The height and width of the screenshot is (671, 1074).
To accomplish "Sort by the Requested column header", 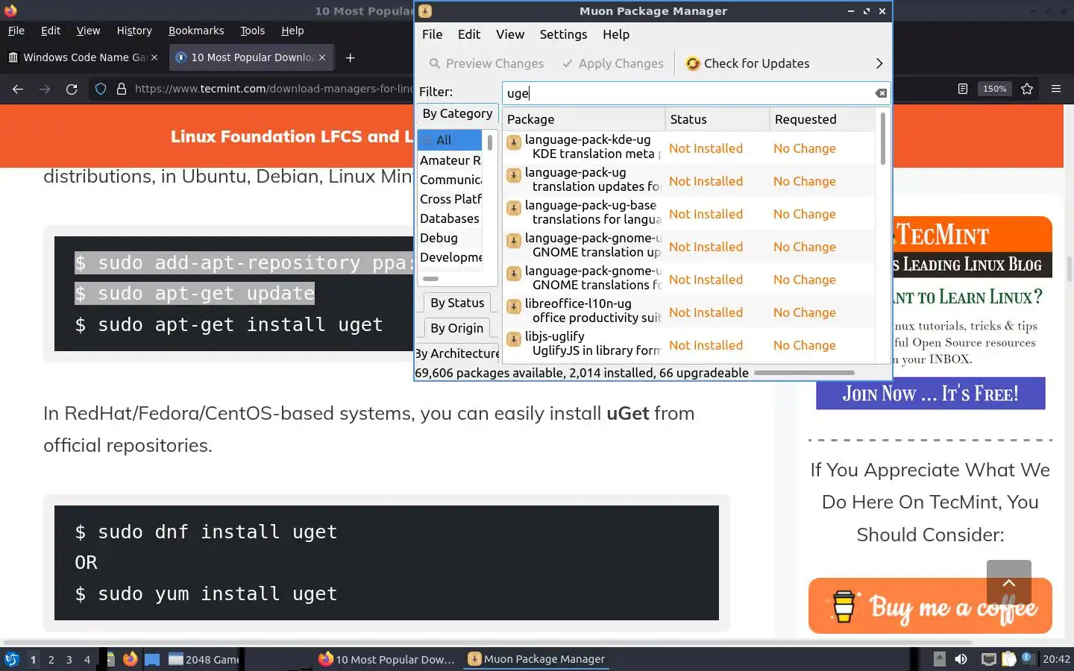I will tap(821, 119).
